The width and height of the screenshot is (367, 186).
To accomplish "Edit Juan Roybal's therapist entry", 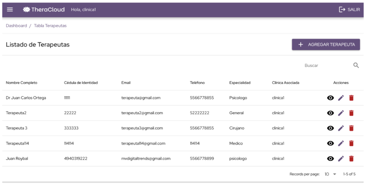I will (x=341, y=158).
